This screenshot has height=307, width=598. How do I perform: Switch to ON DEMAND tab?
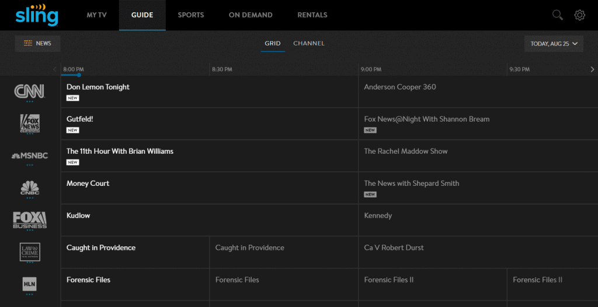point(251,15)
